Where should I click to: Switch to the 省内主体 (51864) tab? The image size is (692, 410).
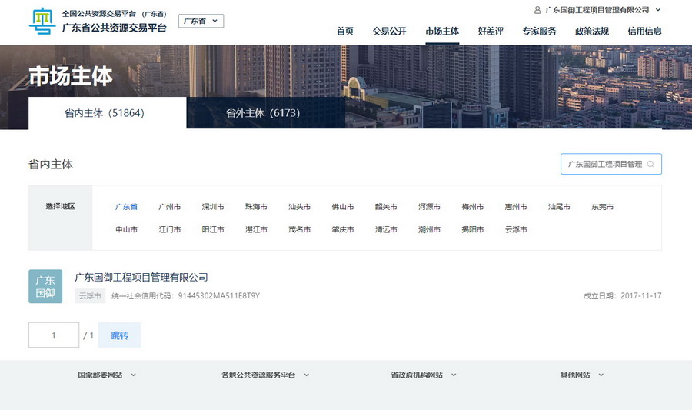[x=107, y=113]
